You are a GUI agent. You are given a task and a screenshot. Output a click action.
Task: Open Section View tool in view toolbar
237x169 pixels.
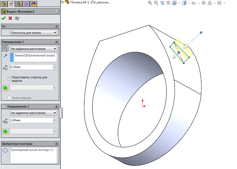168,3
